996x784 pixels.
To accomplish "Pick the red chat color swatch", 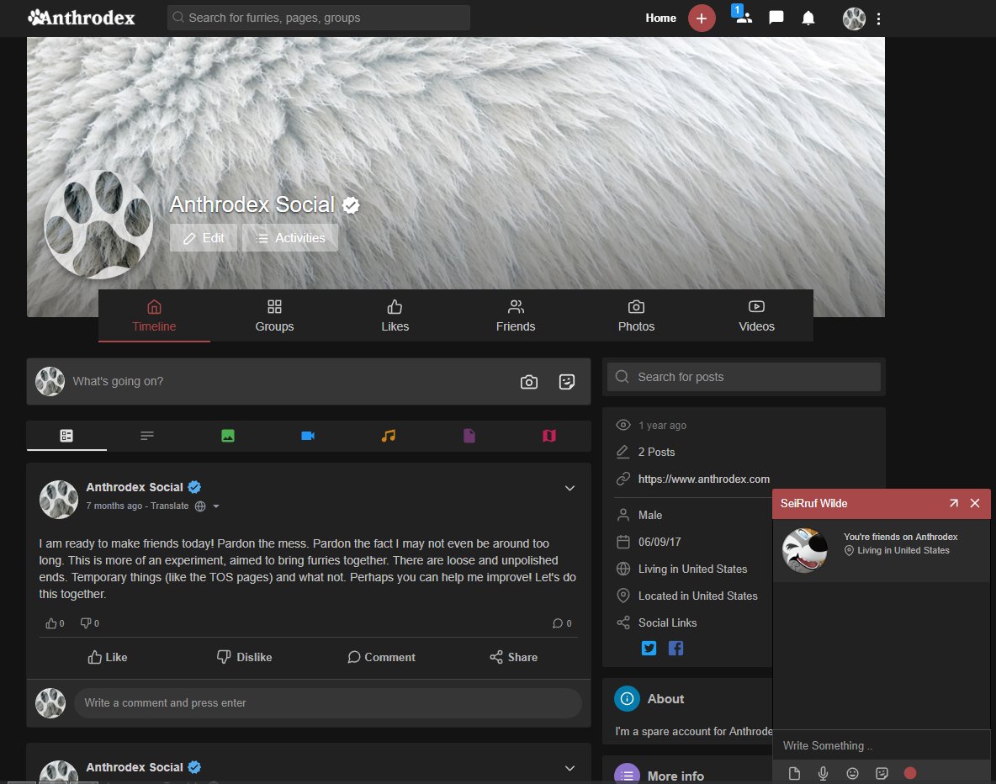I will point(910,773).
